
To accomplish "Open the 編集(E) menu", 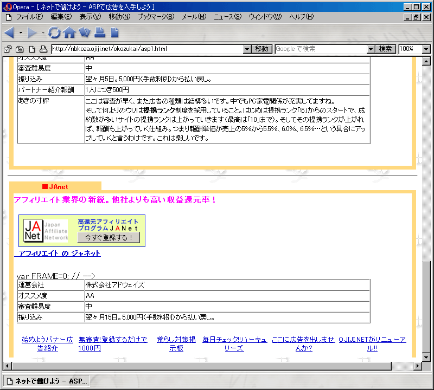I will (61, 17).
